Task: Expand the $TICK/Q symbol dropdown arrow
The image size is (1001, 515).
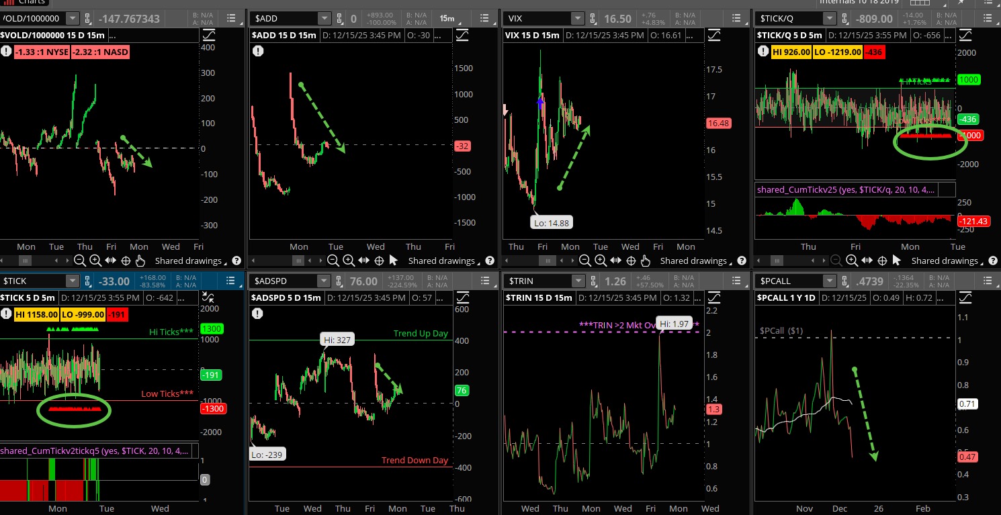Action: (x=830, y=19)
